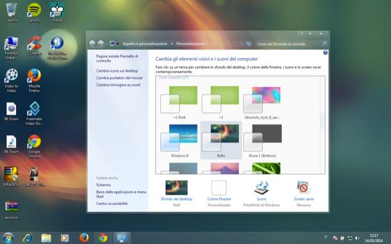391x244 pixels.
Task: Open the Colore finestre color swatch
Action: pyautogui.click(x=219, y=188)
